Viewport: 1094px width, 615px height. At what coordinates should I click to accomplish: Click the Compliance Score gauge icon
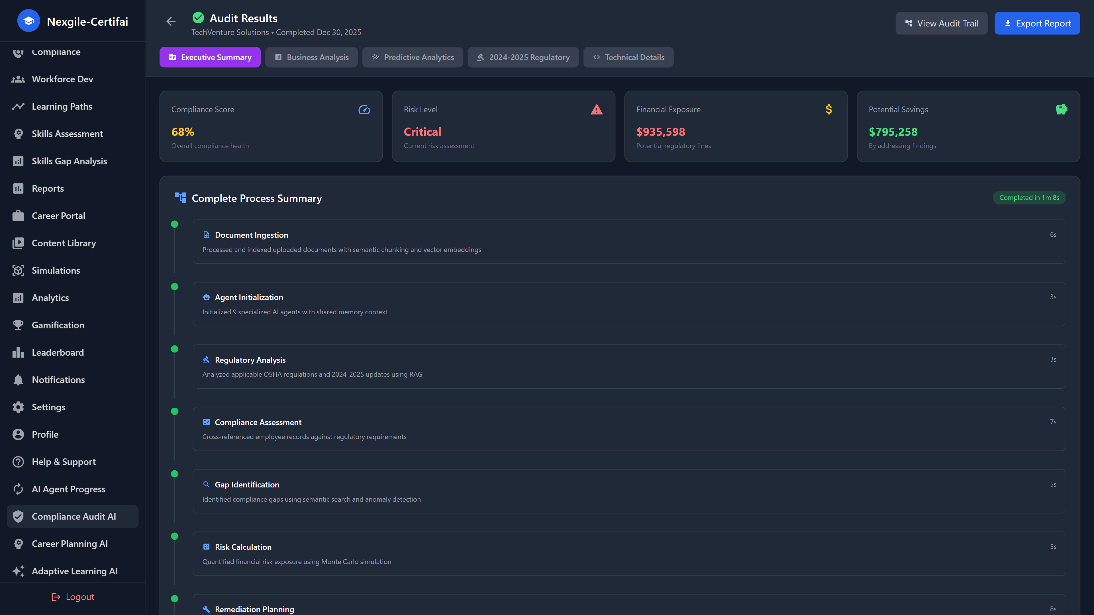click(364, 110)
